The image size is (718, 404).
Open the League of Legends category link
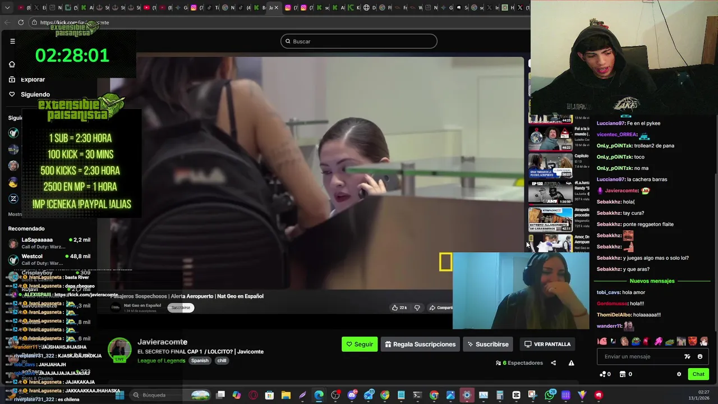(161, 360)
